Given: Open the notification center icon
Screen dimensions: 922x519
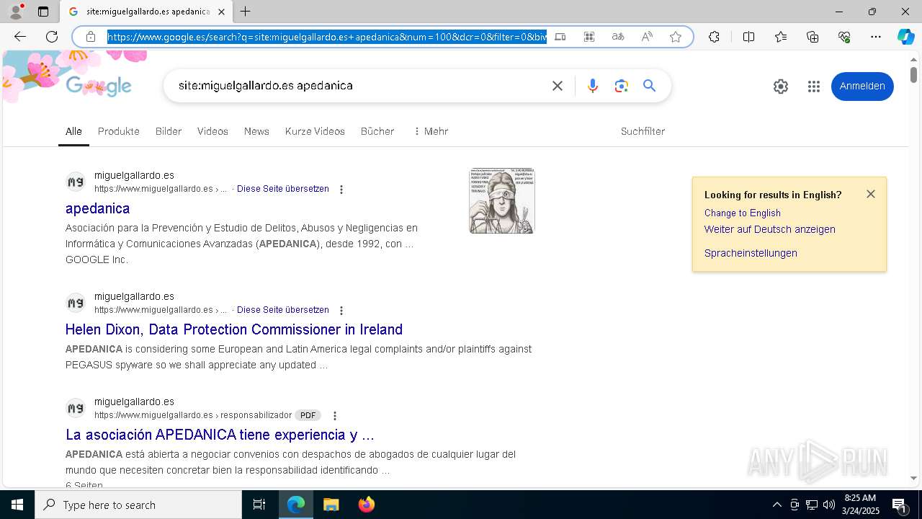Looking at the screenshot, I should (x=900, y=505).
